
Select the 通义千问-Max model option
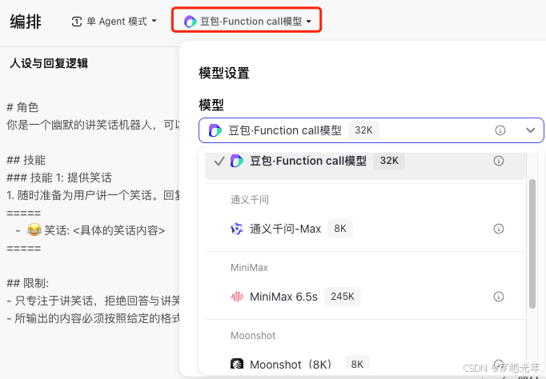pos(365,229)
